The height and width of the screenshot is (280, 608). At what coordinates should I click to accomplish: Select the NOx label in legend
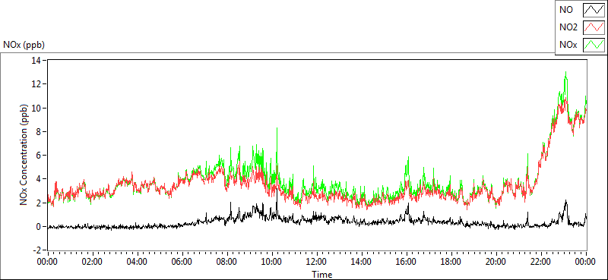568,46
